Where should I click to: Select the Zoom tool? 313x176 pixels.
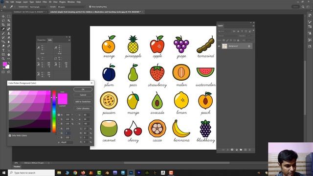3,59
